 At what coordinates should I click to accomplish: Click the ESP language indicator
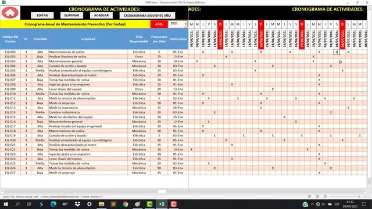click(337, 204)
